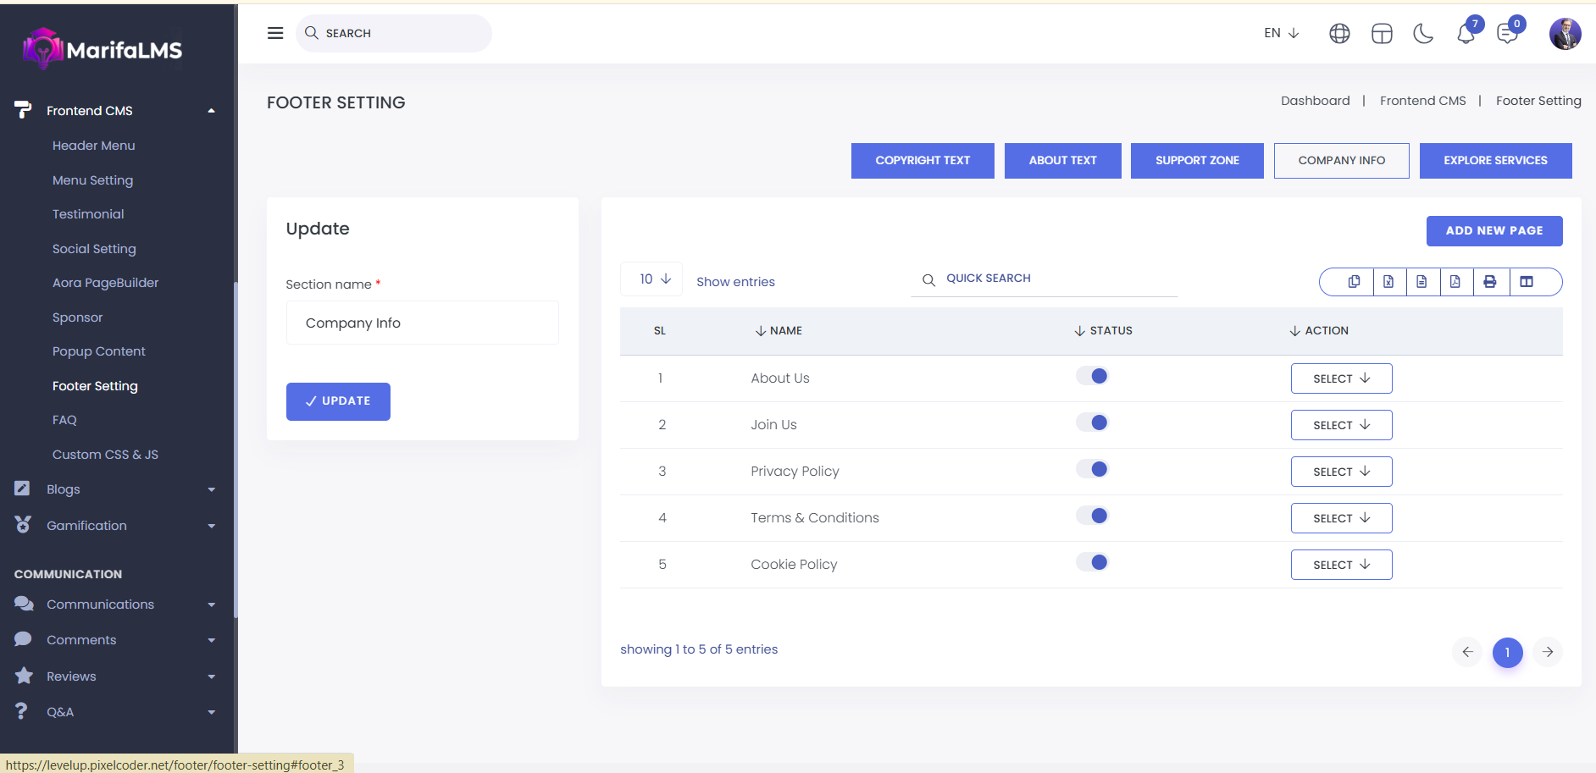Click the Section name input field
The height and width of the screenshot is (773, 1596).
tap(422, 323)
